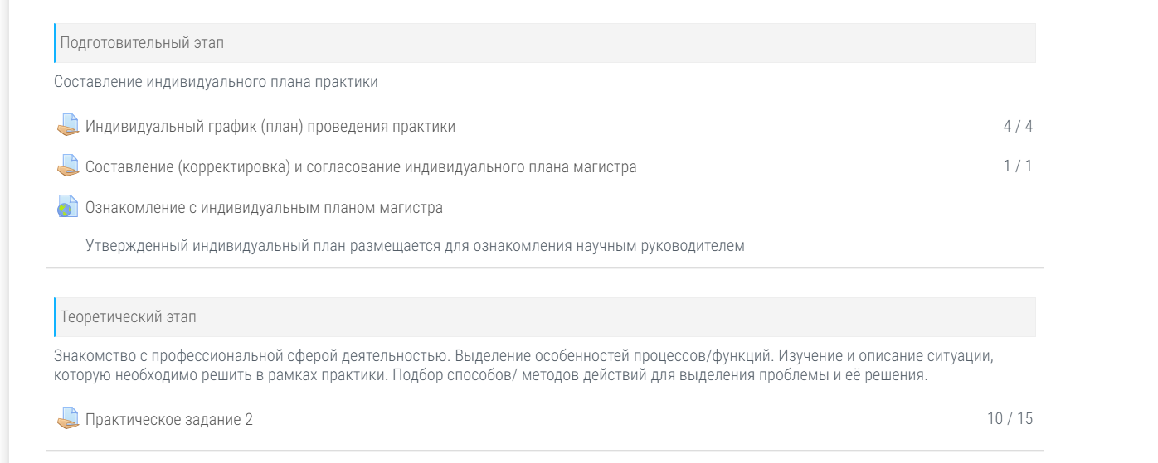
Task: Click the assignment icon beside Практическое задание 2
Action: pyautogui.click(x=68, y=419)
